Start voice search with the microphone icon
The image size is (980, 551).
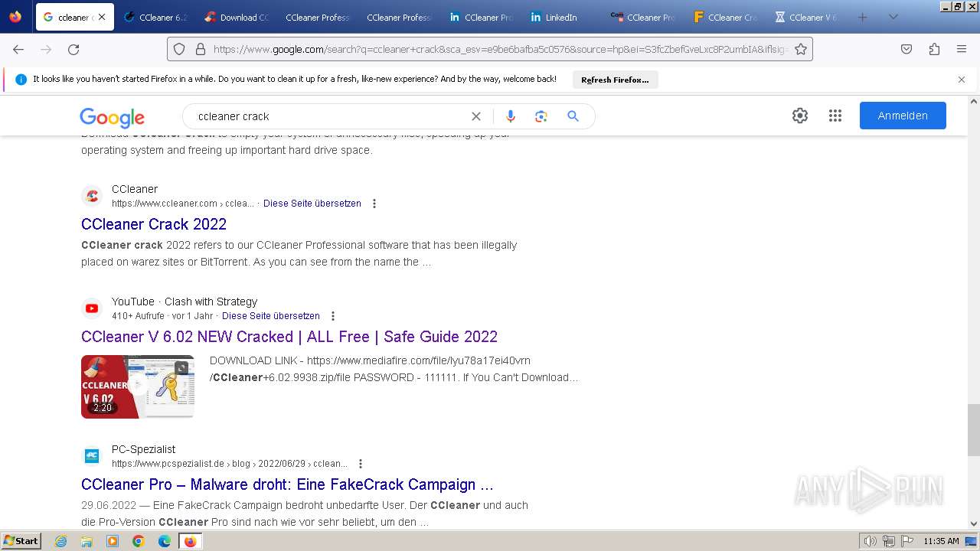511,116
